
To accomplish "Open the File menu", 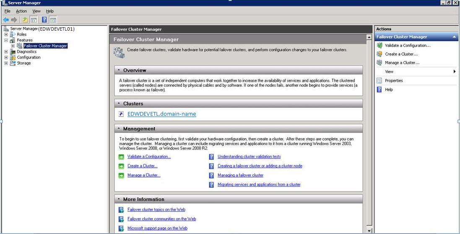I will click(7, 11).
